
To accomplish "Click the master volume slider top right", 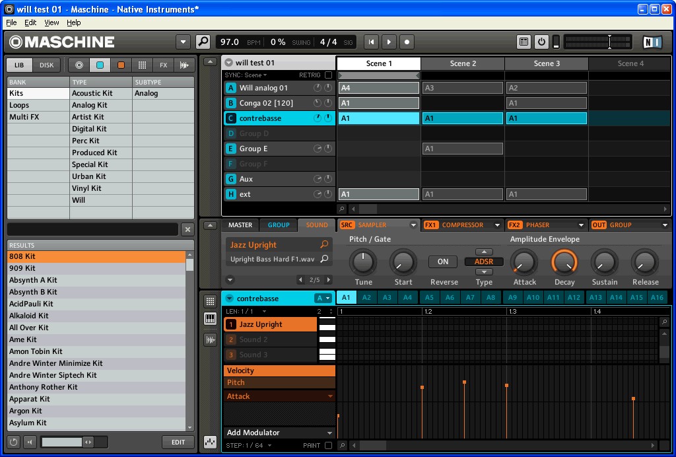I will (x=608, y=40).
